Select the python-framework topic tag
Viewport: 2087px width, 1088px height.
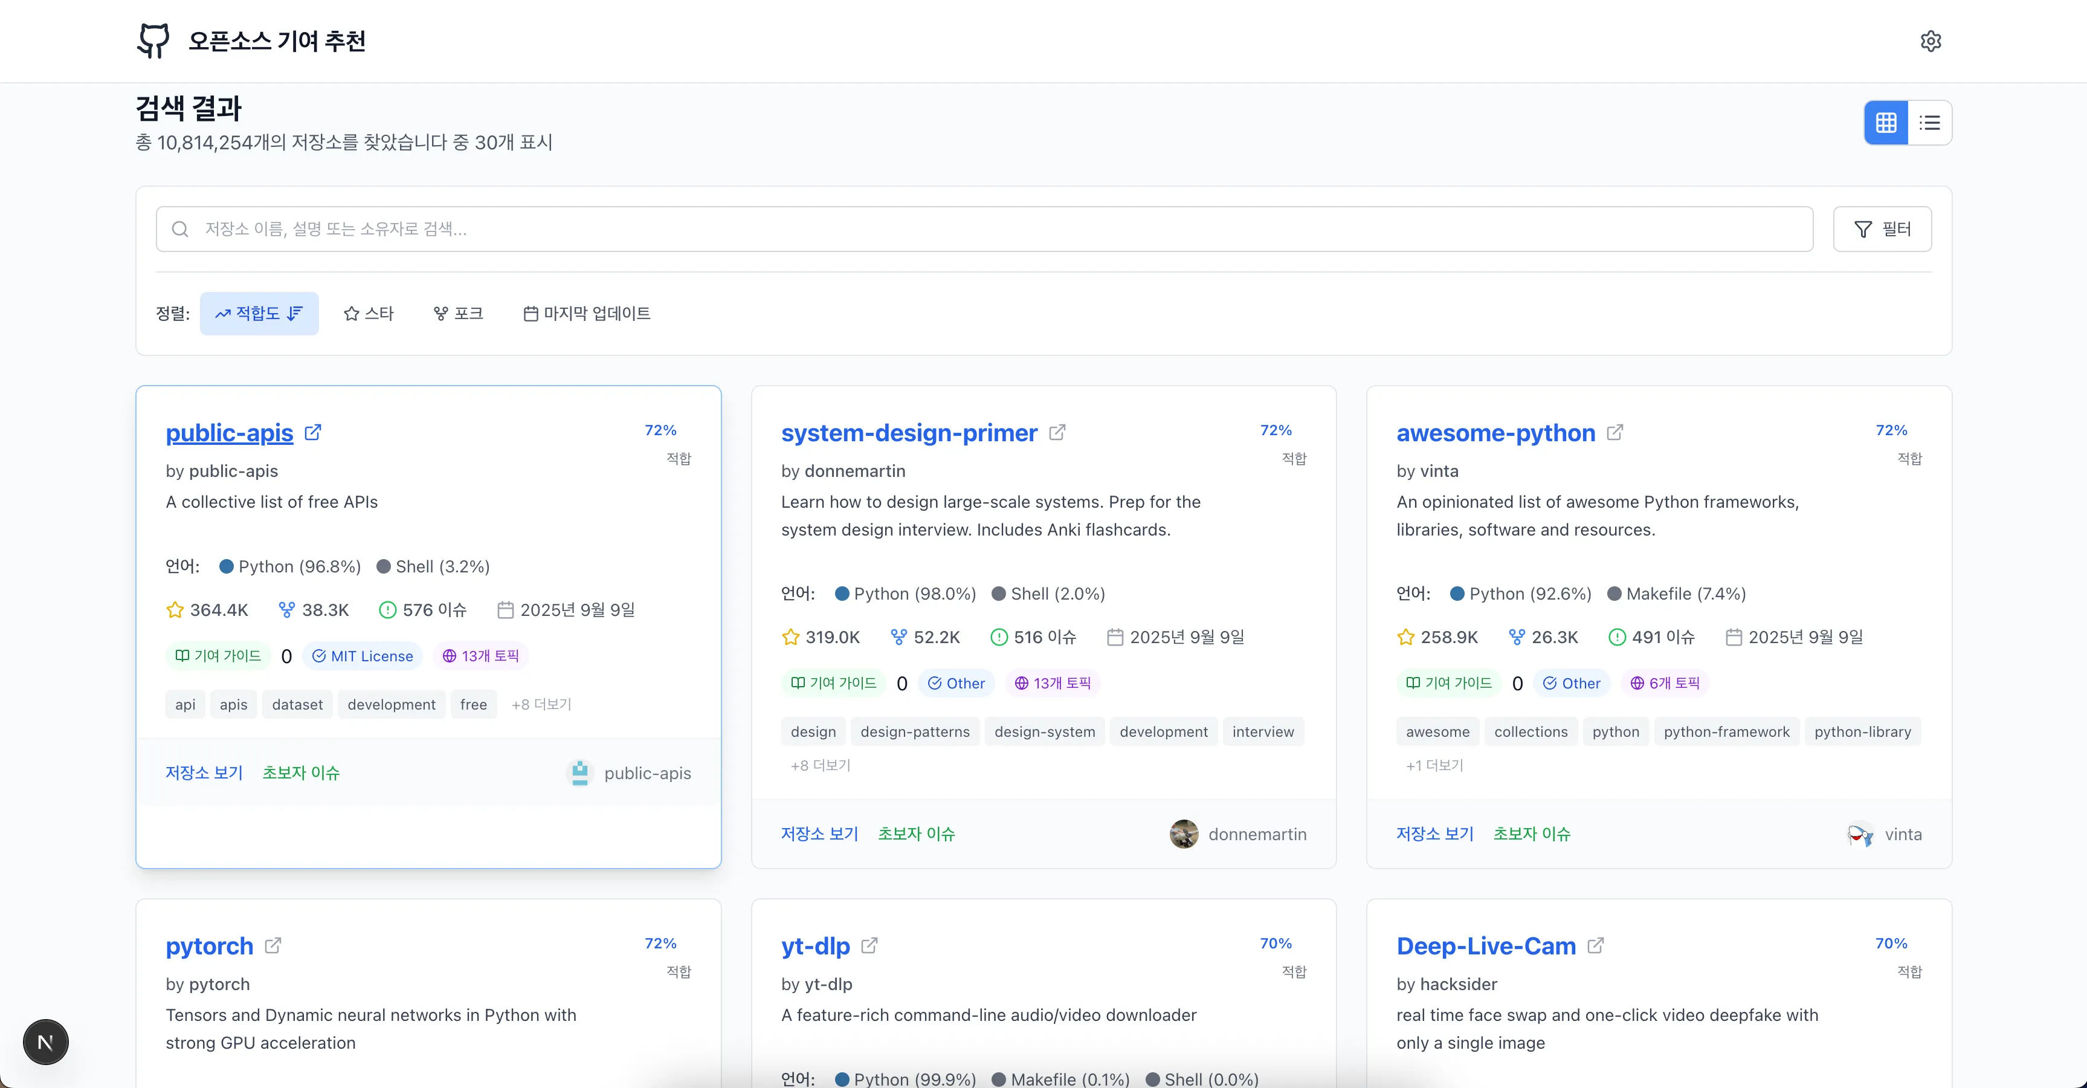1726,732
